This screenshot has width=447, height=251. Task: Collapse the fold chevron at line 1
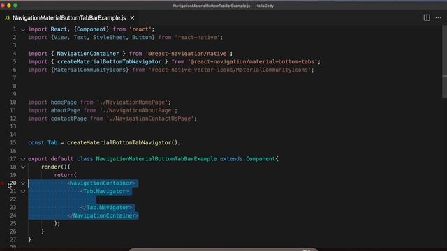pyautogui.click(x=23, y=29)
